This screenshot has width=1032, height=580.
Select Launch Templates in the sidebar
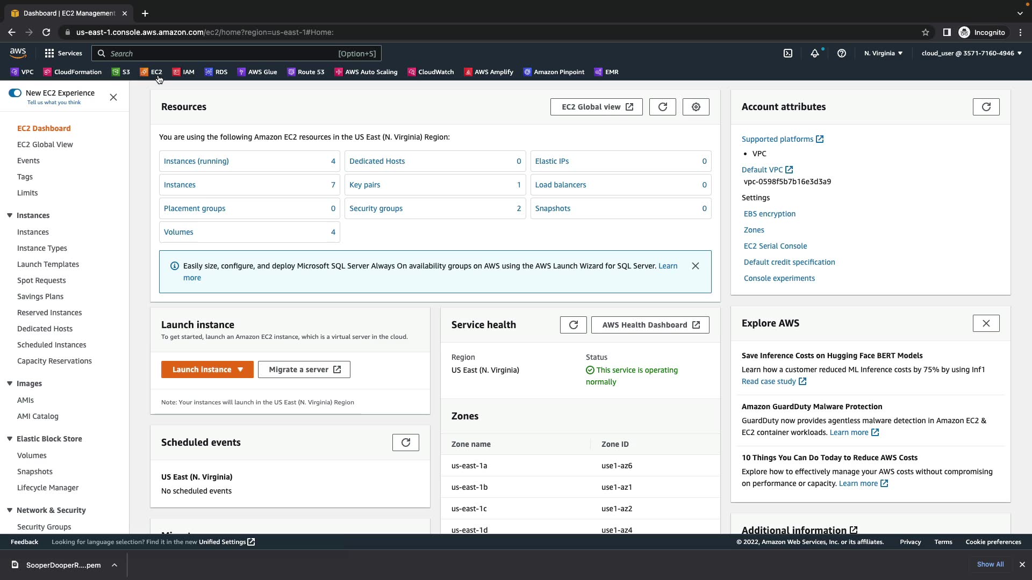pos(48,264)
